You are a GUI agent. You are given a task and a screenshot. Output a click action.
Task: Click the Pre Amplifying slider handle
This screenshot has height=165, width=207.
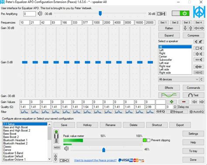[x=100, y=13]
